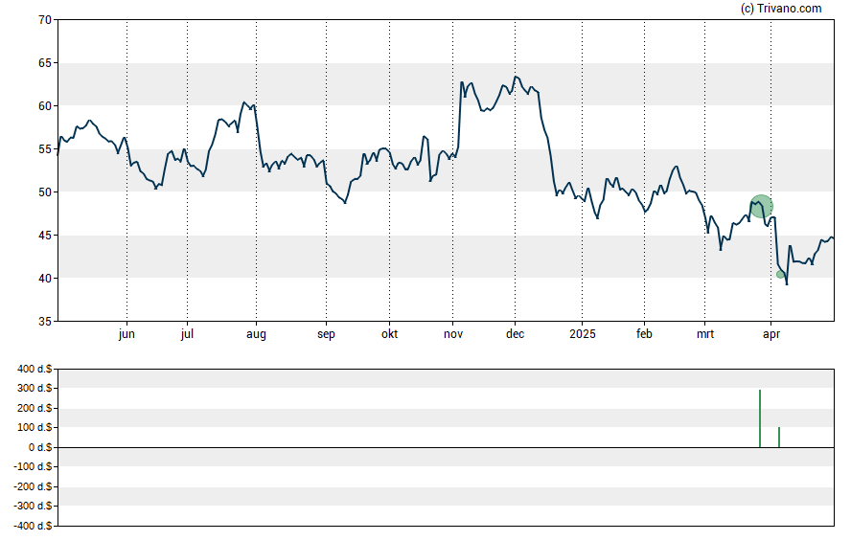Screen dimensions: 851x541
Task: Click the '65' price axis label
Action: [45, 63]
